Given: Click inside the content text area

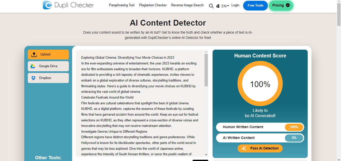Looking at the screenshot, I should coord(140,103).
